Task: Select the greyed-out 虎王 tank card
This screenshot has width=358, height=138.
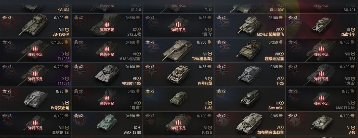Action: [322, 75]
